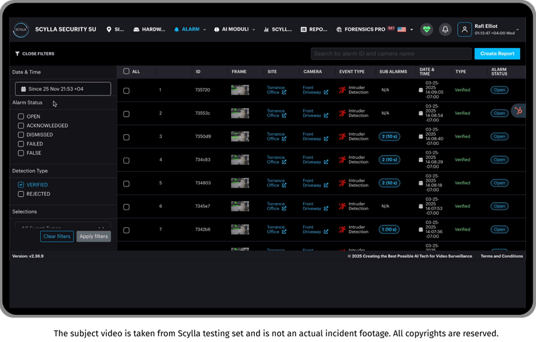Uncheck the VERIFIED detection type checkbox

pos(21,185)
